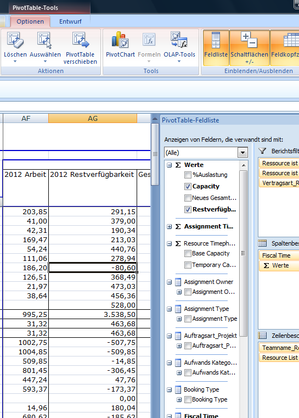
Task: Select the 2012 Arbeit header cell
Action: [26, 188]
